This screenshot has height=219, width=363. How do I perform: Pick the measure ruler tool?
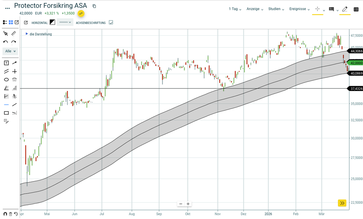(x=14, y=33)
